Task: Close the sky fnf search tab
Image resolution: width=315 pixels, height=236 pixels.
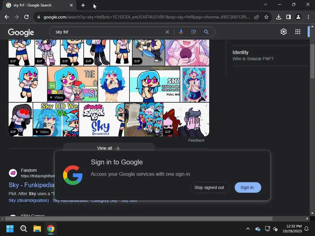Action: click(71, 5)
